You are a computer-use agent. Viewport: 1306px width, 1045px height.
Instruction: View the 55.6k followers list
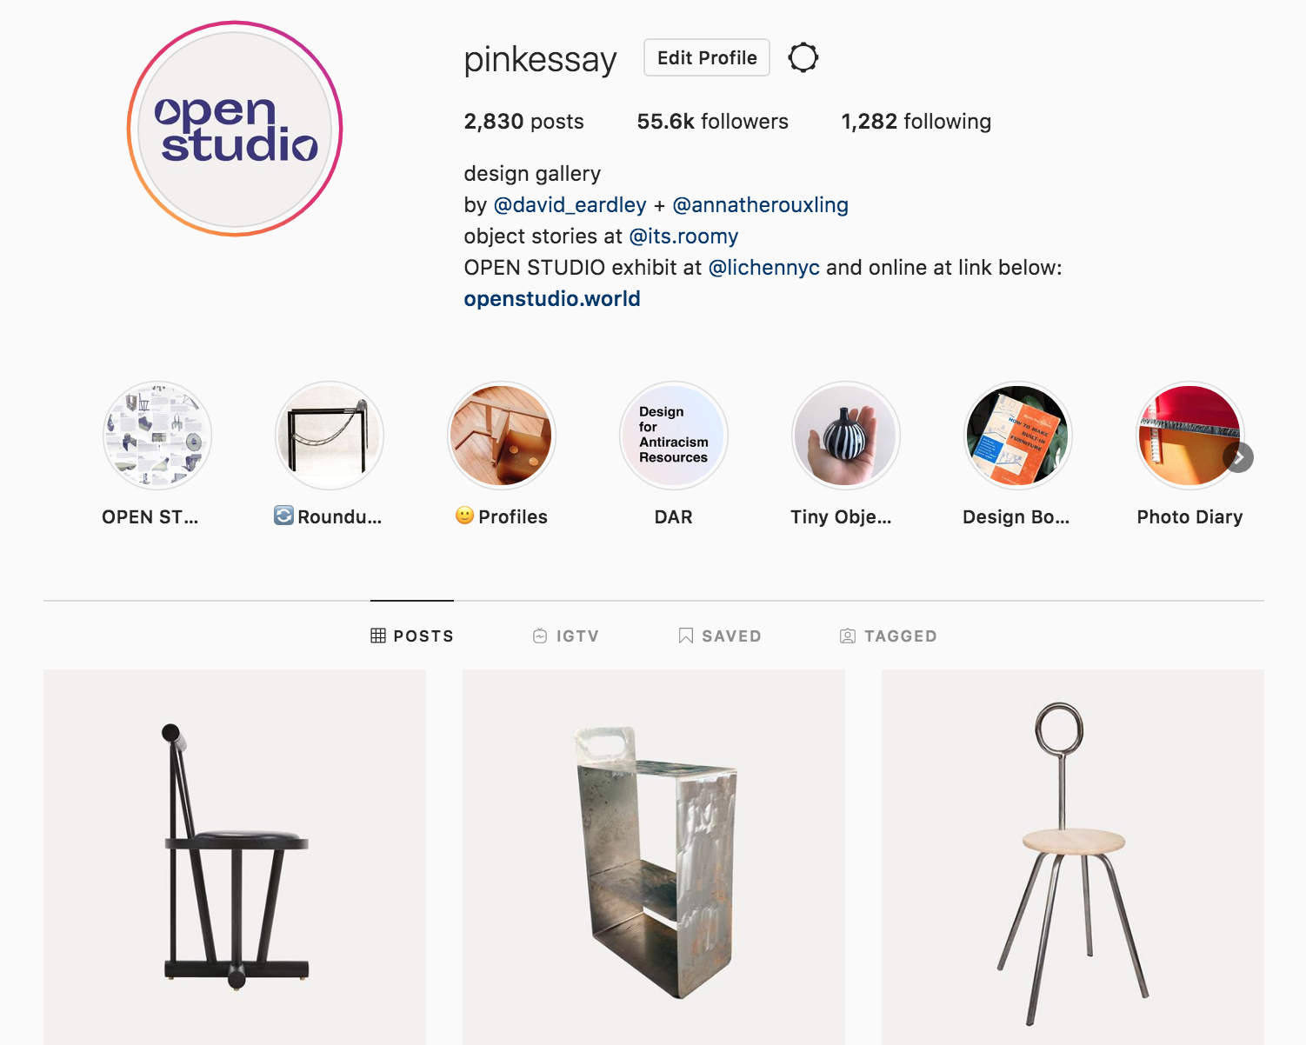(713, 122)
